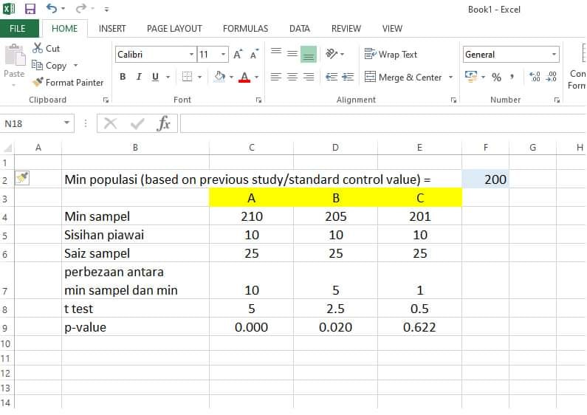Click the Borders icon

click(187, 77)
